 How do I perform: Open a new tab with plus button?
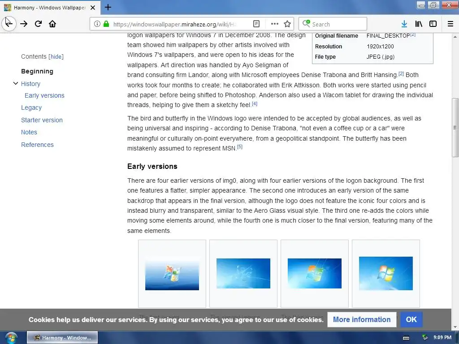pyautogui.click(x=108, y=7)
